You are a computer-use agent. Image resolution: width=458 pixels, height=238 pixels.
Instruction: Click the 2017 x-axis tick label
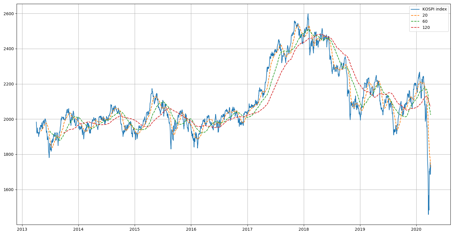click(x=248, y=229)
